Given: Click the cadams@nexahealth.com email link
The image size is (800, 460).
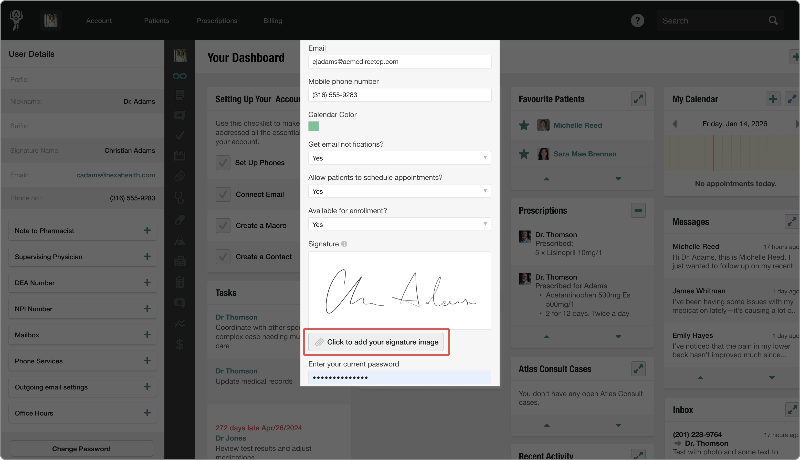Looking at the screenshot, I should click(x=115, y=175).
